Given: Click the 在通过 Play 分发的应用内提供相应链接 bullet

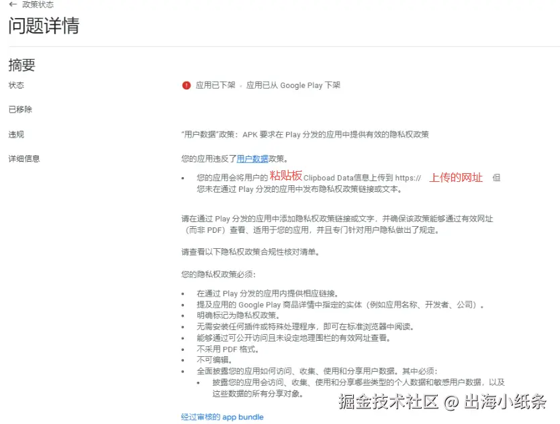Looking at the screenshot, I should pyautogui.click(x=267, y=293).
